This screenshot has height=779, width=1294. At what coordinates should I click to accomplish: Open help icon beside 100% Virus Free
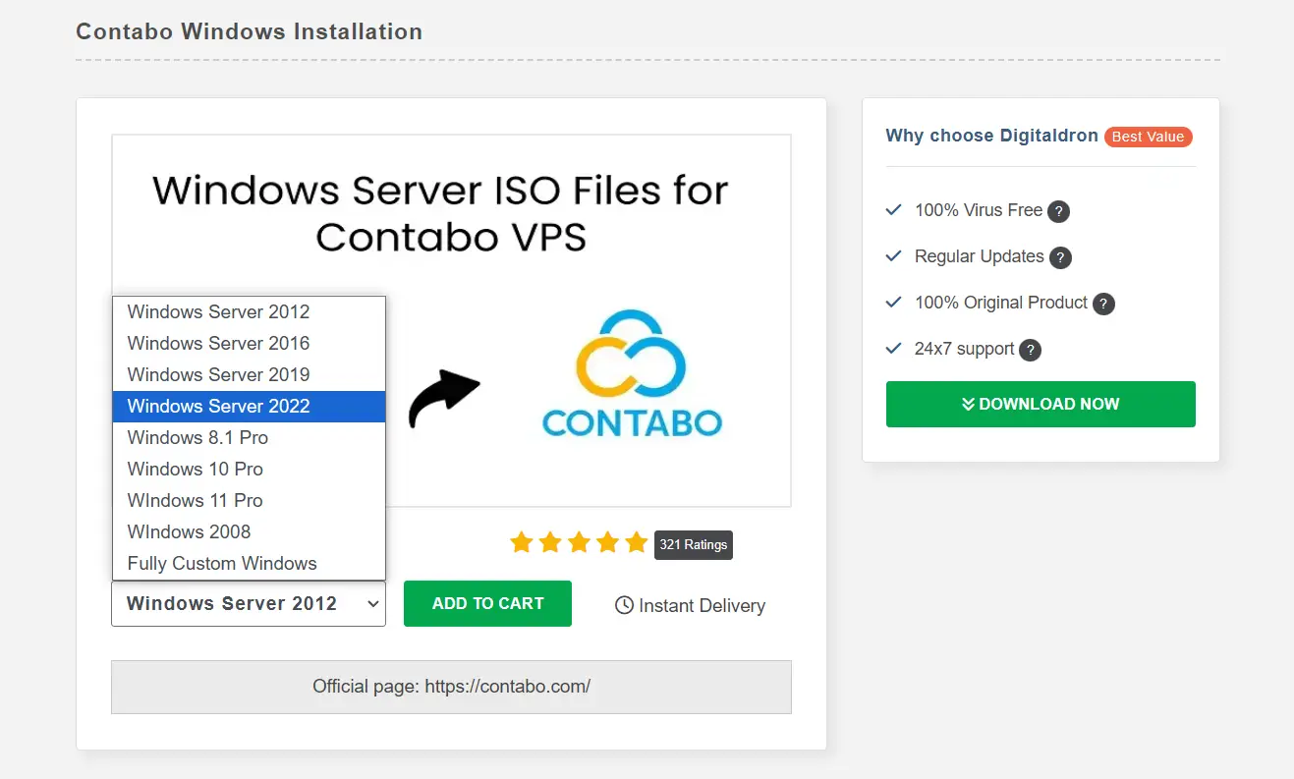[x=1058, y=211]
